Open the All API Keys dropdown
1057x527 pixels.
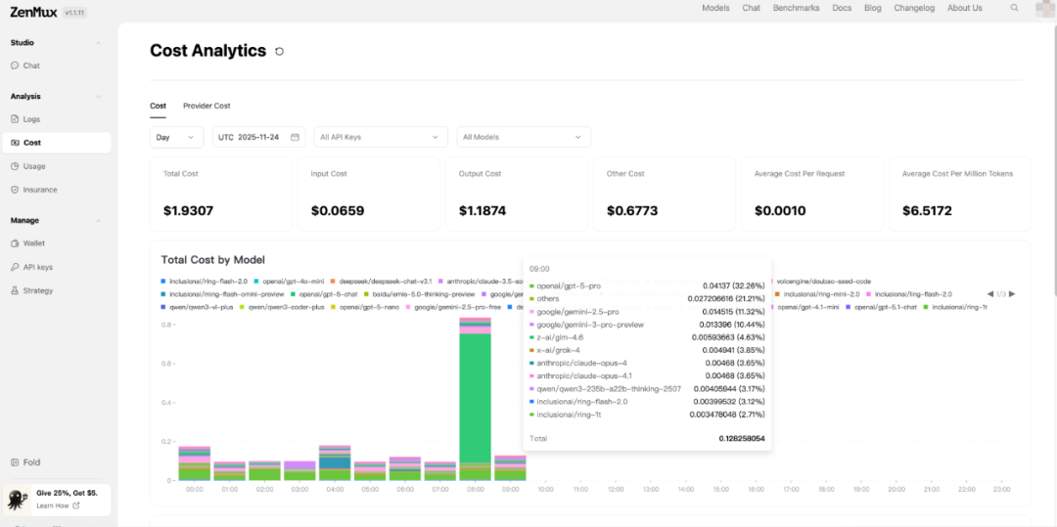381,137
